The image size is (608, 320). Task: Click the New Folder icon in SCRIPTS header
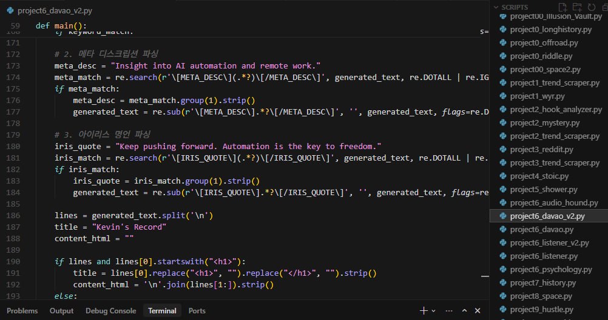[x=577, y=7]
